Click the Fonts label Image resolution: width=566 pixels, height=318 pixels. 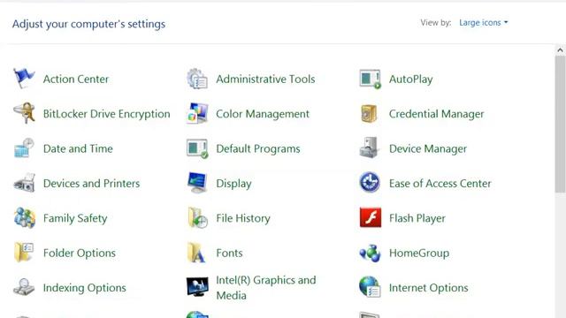pos(229,253)
